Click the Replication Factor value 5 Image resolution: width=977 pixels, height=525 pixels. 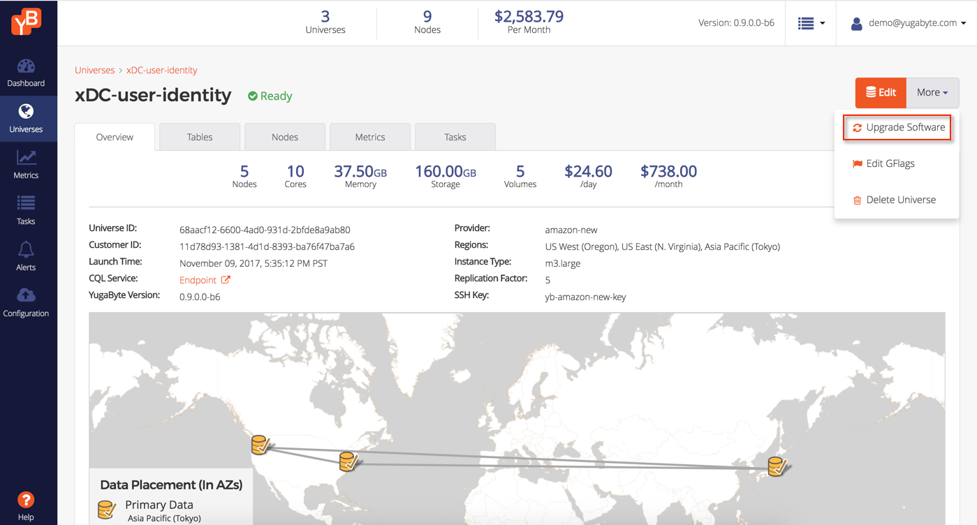548,280
